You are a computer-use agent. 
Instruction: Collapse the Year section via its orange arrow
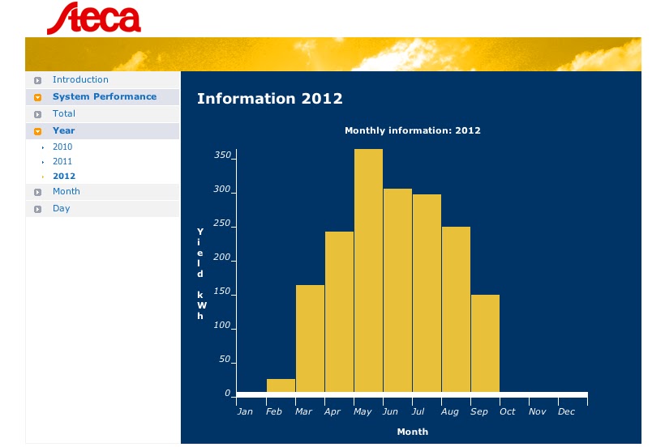pyautogui.click(x=38, y=131)
